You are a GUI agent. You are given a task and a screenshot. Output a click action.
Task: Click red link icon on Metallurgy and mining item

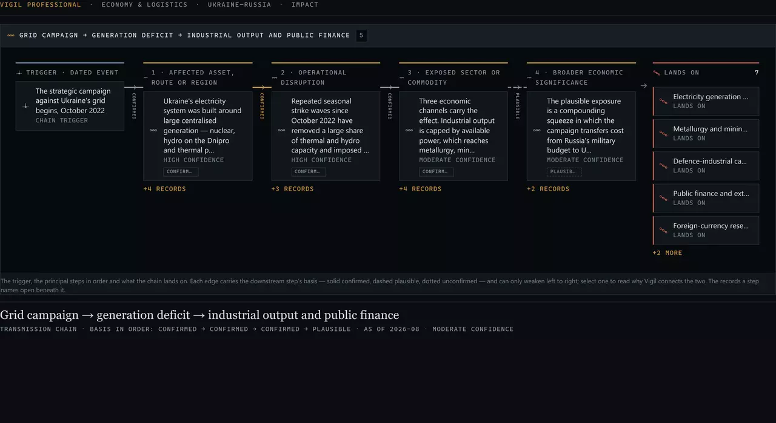pyautogui.click(x=663, y=133)
